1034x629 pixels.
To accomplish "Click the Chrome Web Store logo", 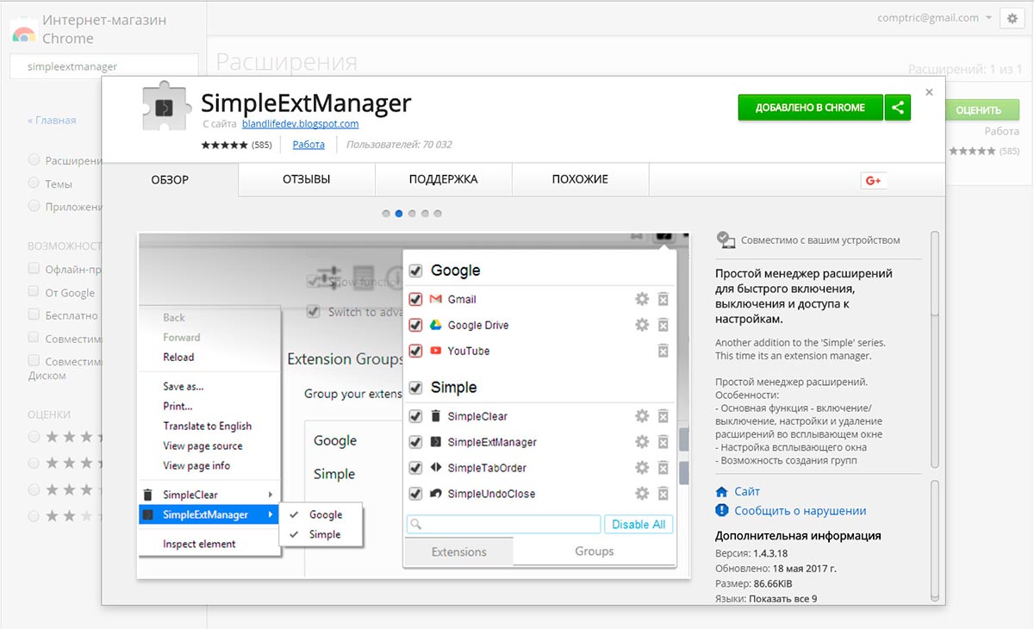I will coord(23,31).
